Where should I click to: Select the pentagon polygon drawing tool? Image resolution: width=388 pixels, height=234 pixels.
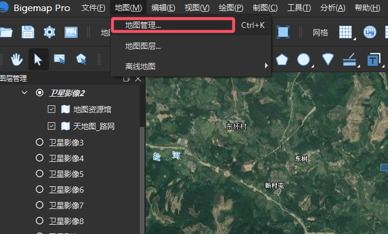(282, 59)
